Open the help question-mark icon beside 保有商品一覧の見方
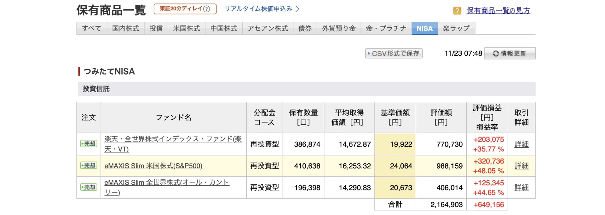The height and width of the screenshot is (215, 605). (x=457, y=11)
